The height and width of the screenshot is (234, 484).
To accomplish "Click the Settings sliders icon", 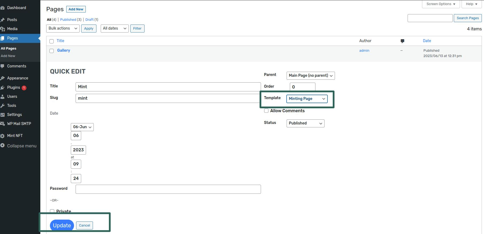I will tap(2, 115).
